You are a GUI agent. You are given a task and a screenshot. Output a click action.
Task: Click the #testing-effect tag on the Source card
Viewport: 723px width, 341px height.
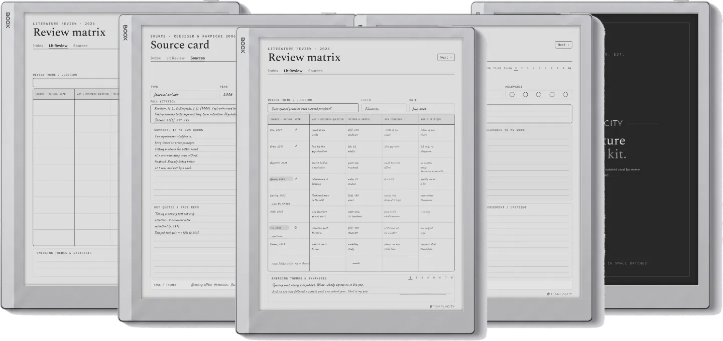click(201, 285)
